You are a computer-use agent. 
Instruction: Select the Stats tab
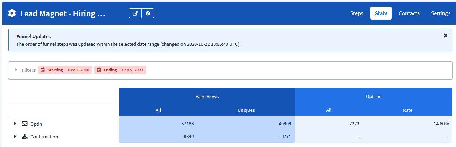(x=381, y=13)
